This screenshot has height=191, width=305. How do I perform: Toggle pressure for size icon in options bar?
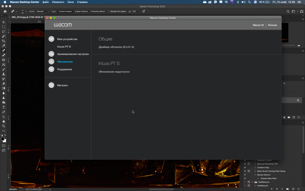144,11
